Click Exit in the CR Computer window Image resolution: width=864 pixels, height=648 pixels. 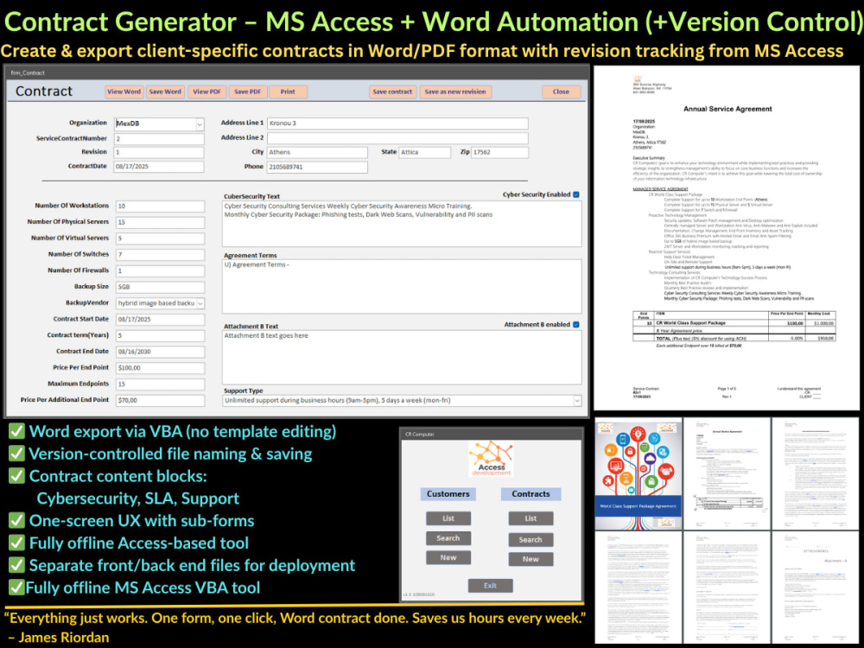pyautogui.click(x=491, y=586)
